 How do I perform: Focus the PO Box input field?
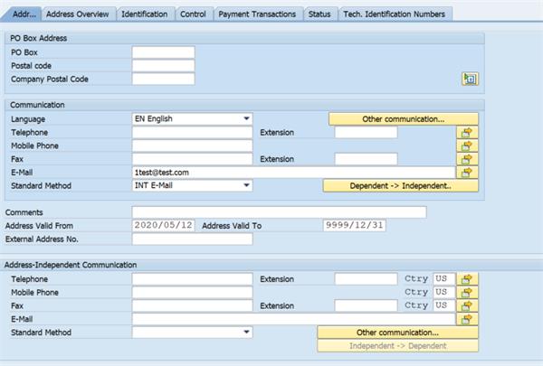click(163, 52)
